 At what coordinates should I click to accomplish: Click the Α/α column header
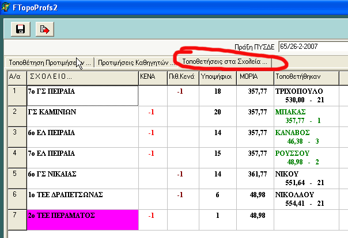pyautogui.click(x=16, y=76)
